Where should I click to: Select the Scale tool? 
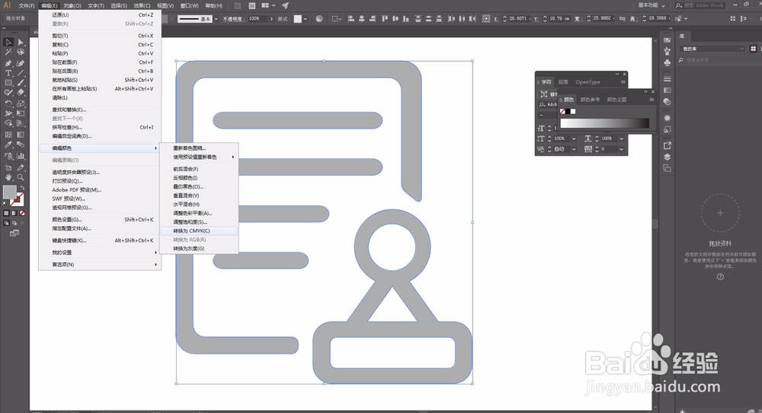click(x=21, y=104)
